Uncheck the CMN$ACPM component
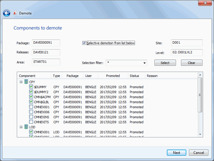The height and width of the screenshot is (161, 214). coord(31,97)
